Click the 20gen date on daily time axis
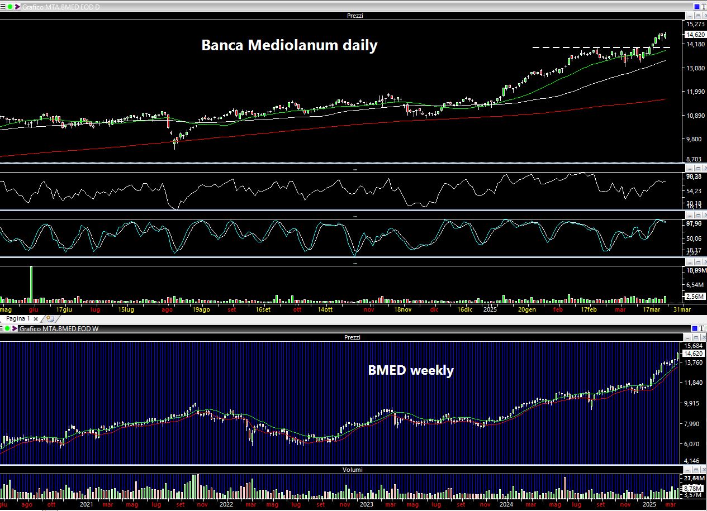The height and width of the screenshot is (511, 707). pos(527,309)
